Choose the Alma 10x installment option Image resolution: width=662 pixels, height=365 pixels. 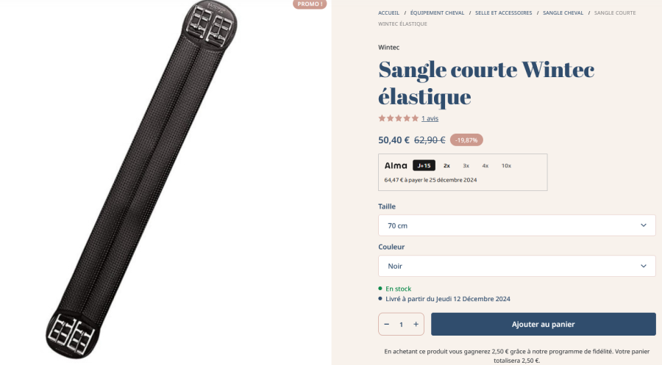click(506, 166)
